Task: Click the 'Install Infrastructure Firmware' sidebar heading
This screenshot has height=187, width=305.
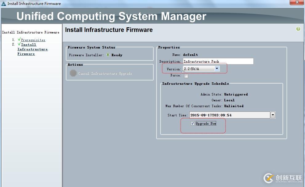Action: tap(30, 33)
